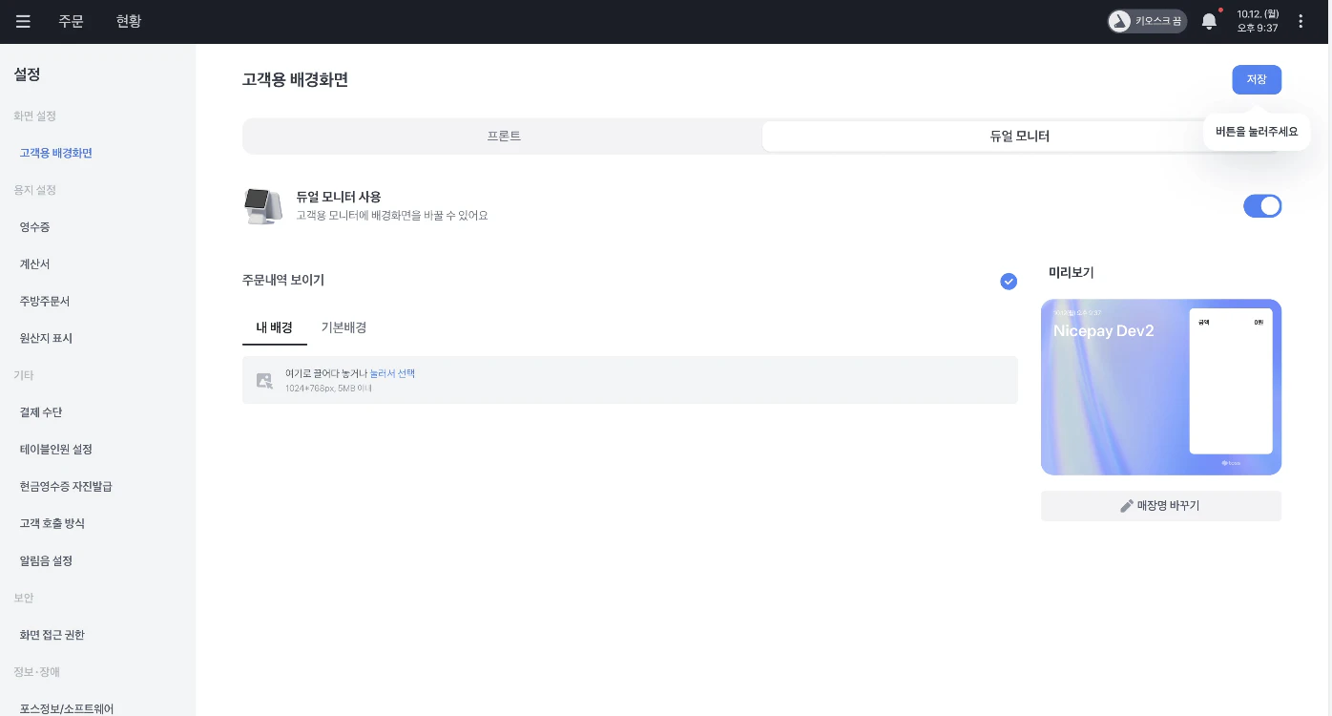Toggle the 듀얼 모니터 사용 switch
Image resolution: width=1332 pixels, height=716 pixels.
pyautogui.click(x=1261, y=206)
